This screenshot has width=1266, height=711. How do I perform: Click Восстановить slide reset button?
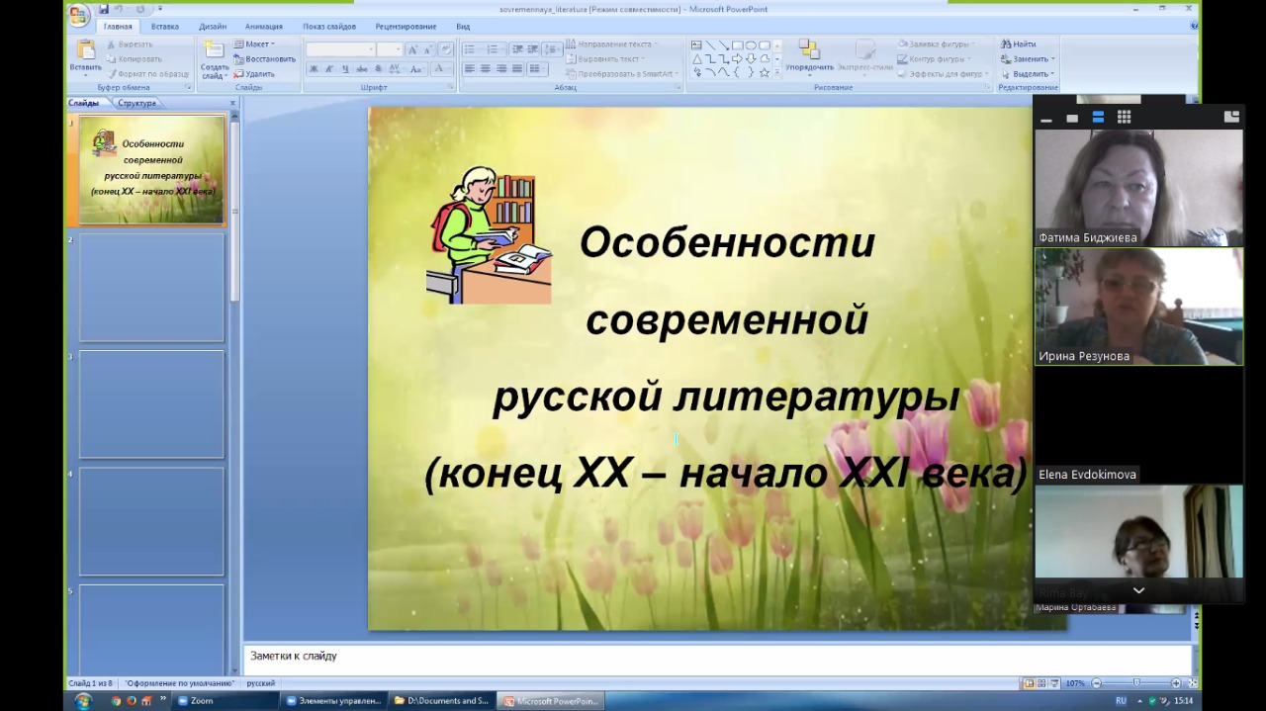click(265, 59)
